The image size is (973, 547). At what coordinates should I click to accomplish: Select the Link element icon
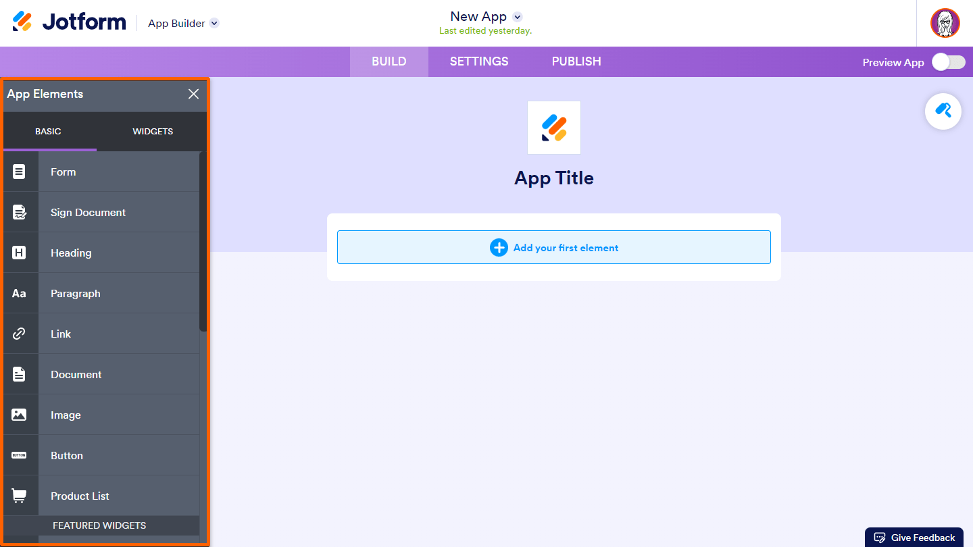point(19,334)
